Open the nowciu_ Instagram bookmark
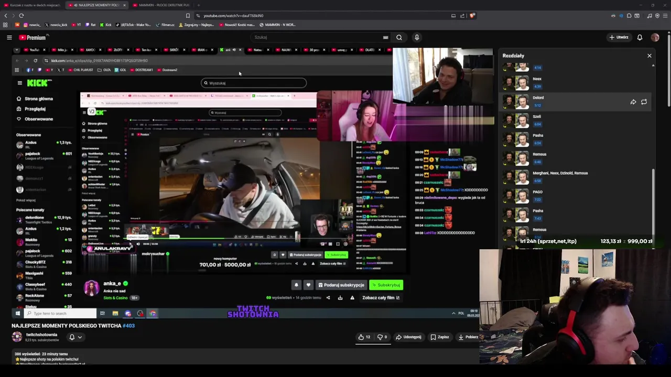Viewport: 671px width, 377px height. [31, 25]
